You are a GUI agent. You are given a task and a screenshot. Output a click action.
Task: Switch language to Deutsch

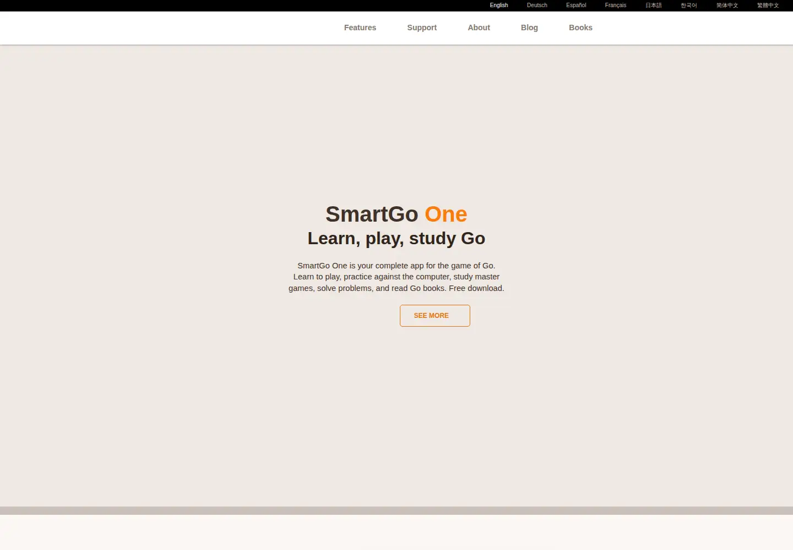coord(537,5)
